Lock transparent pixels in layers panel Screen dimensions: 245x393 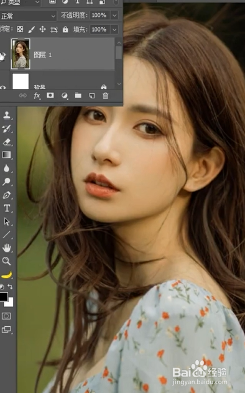click(20, 30)
